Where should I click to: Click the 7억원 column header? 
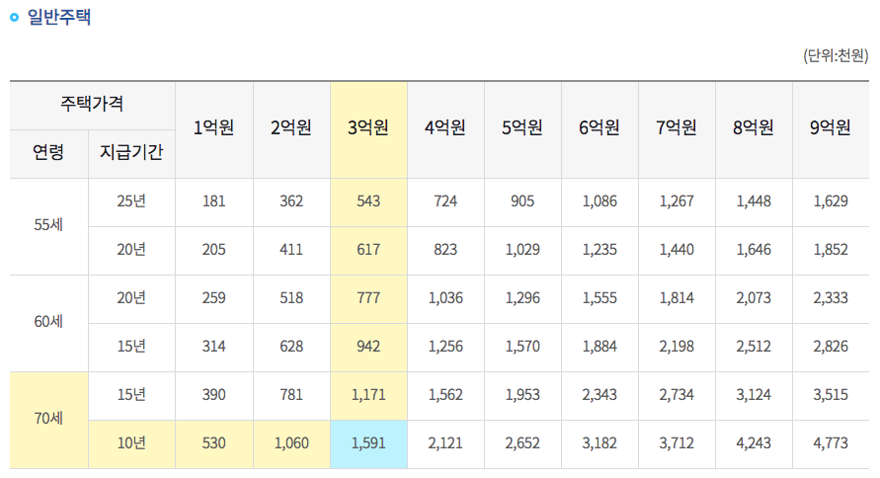coord(677,129)
